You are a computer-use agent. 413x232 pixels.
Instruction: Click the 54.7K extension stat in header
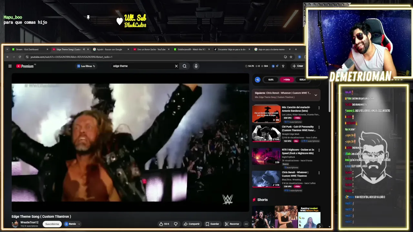point(249,66)
